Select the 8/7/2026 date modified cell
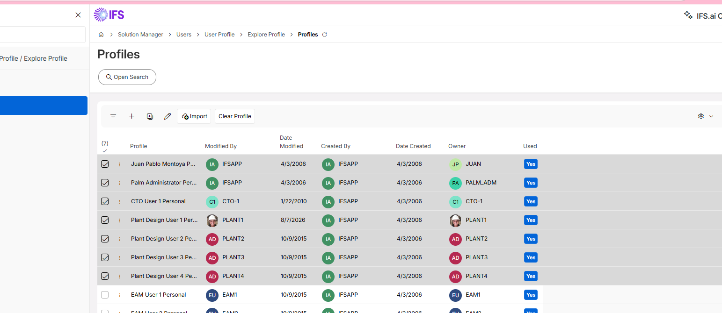This screenshot has width=722, height=313. (293, 220)
